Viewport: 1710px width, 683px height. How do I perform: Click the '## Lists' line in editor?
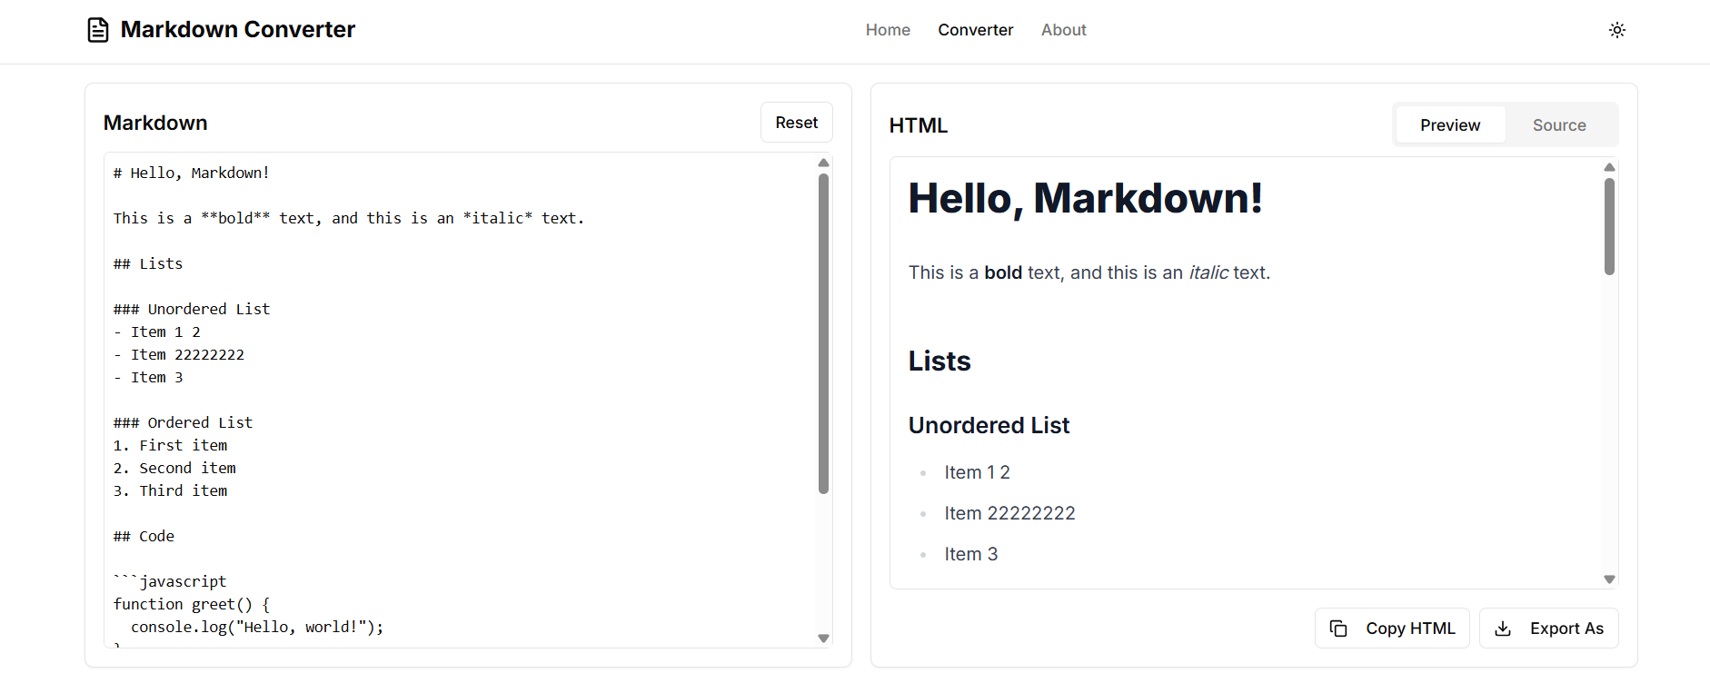click(148, 263)
